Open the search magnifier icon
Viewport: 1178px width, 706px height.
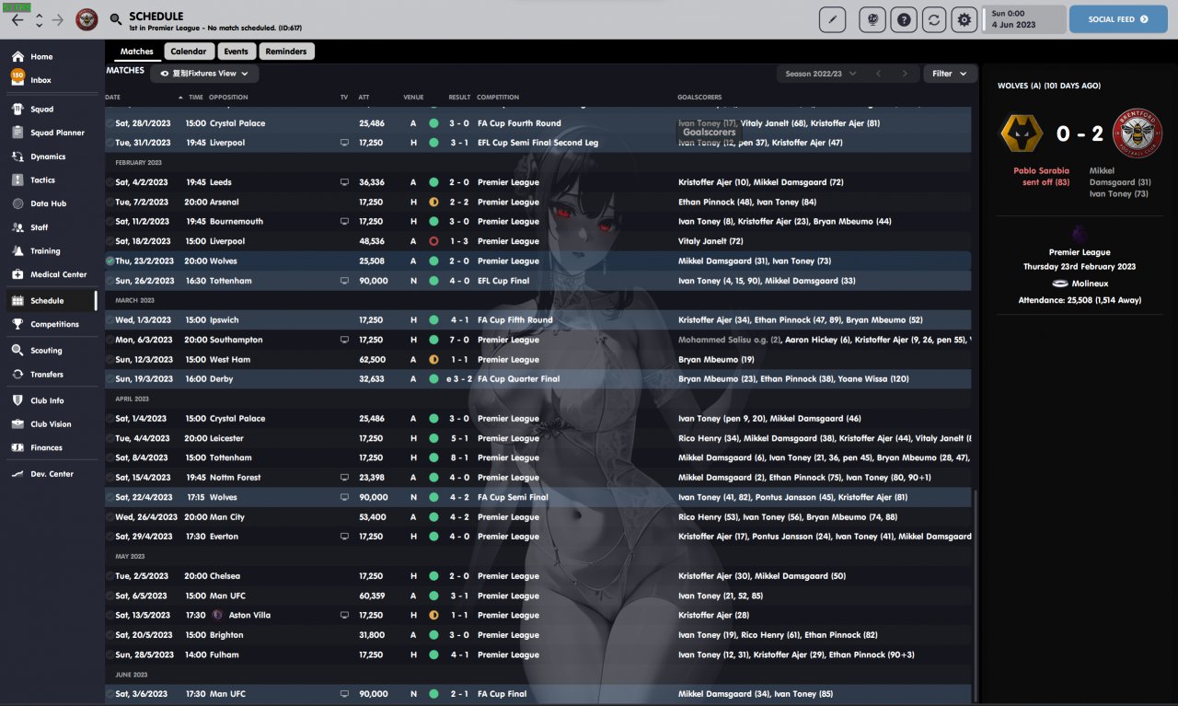pyautogui.click(x=115, y=19)
